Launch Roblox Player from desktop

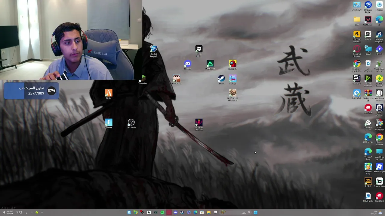379,168
